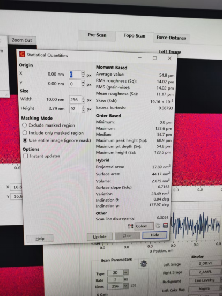
Task: Click the X coordinate field showing 16.6
Action: tap(16, 187)
